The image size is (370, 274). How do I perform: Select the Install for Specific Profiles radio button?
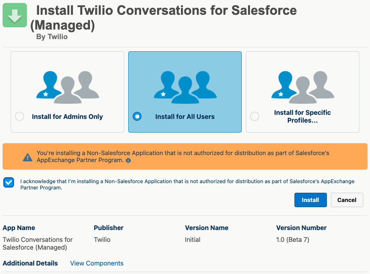pyautogui.click(x=255, y=116)
